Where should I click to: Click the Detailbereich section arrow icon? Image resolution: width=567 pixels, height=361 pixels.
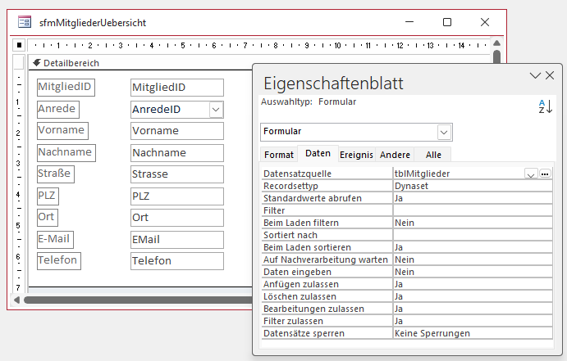point(36,63)
